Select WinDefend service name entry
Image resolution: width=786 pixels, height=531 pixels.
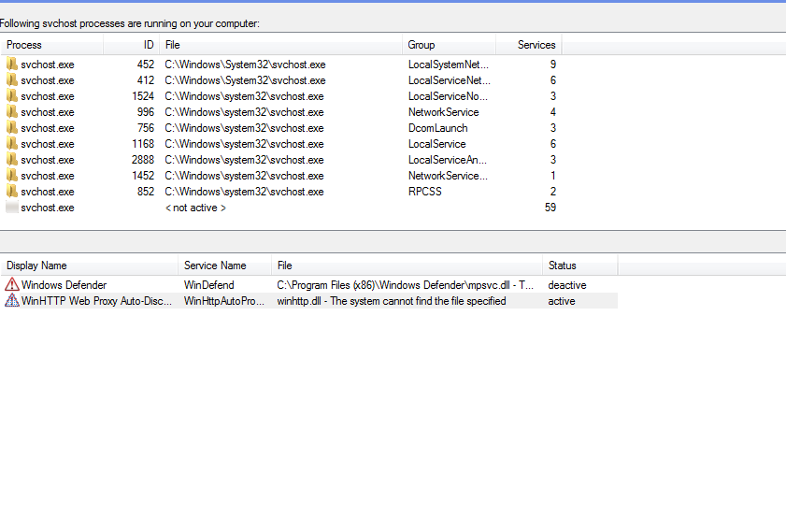click(x=209, y=285)
